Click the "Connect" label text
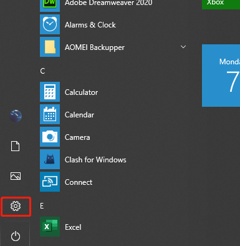Image resolution: width=240 pixels, height=246 pixels. point(79,182)
